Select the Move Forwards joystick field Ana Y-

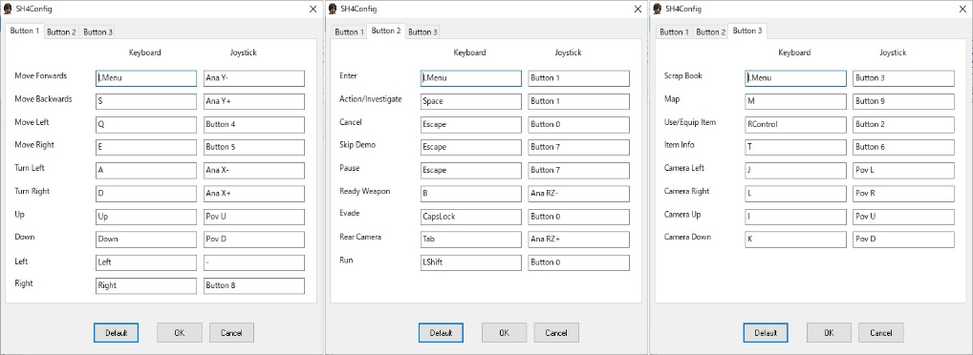pyautogui.click(x=254, y=78)
